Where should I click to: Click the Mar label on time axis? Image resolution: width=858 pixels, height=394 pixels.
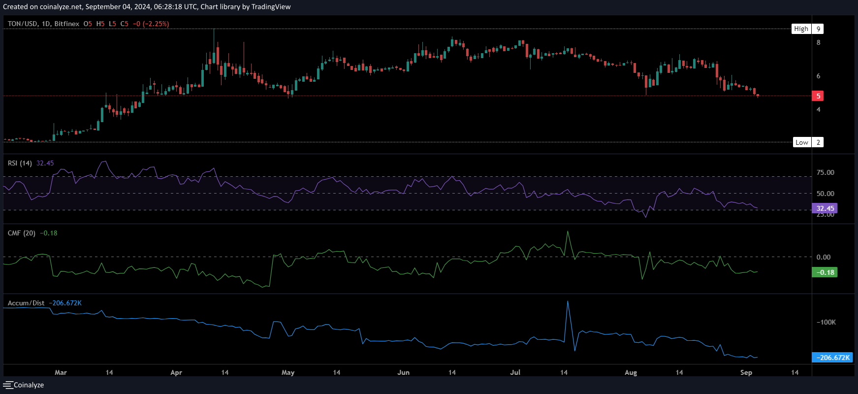[x=61, y=372]
